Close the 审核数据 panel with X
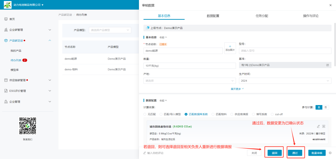 point(330,5)
